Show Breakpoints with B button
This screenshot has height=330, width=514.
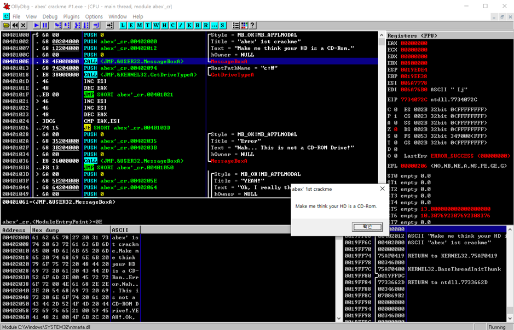198,25
